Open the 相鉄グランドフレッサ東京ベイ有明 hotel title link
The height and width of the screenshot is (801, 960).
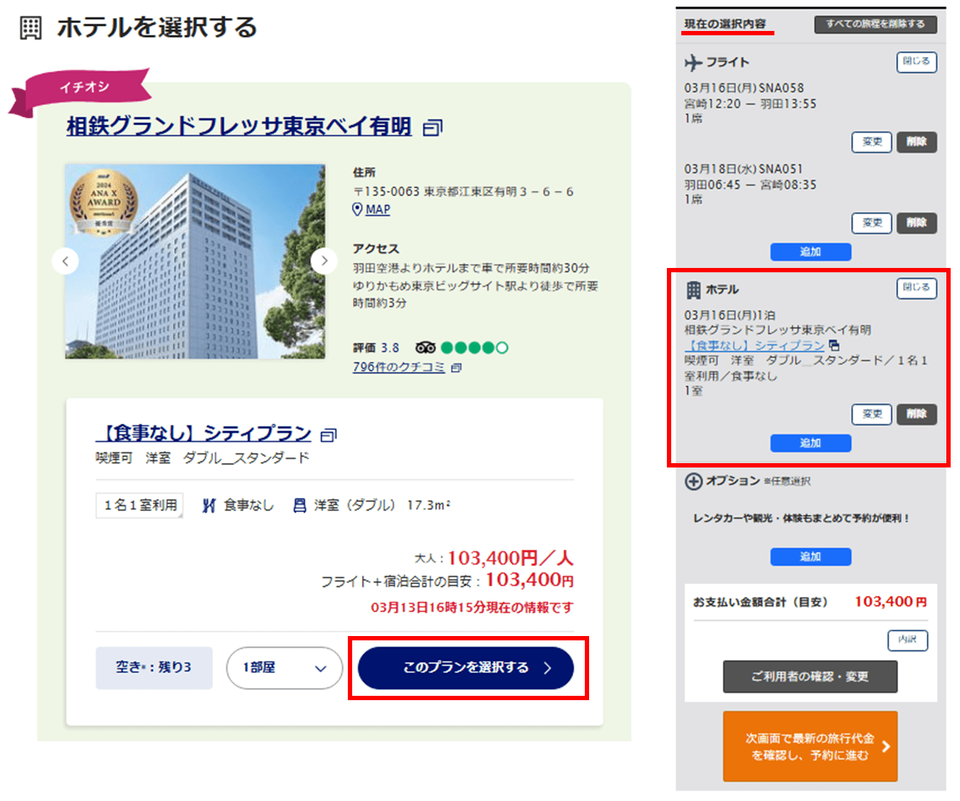(238, 127)
